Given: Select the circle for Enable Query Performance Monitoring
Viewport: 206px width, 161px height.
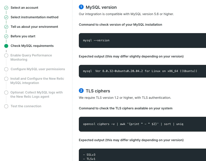Looking at the screenshot, I should pos(6,55).
